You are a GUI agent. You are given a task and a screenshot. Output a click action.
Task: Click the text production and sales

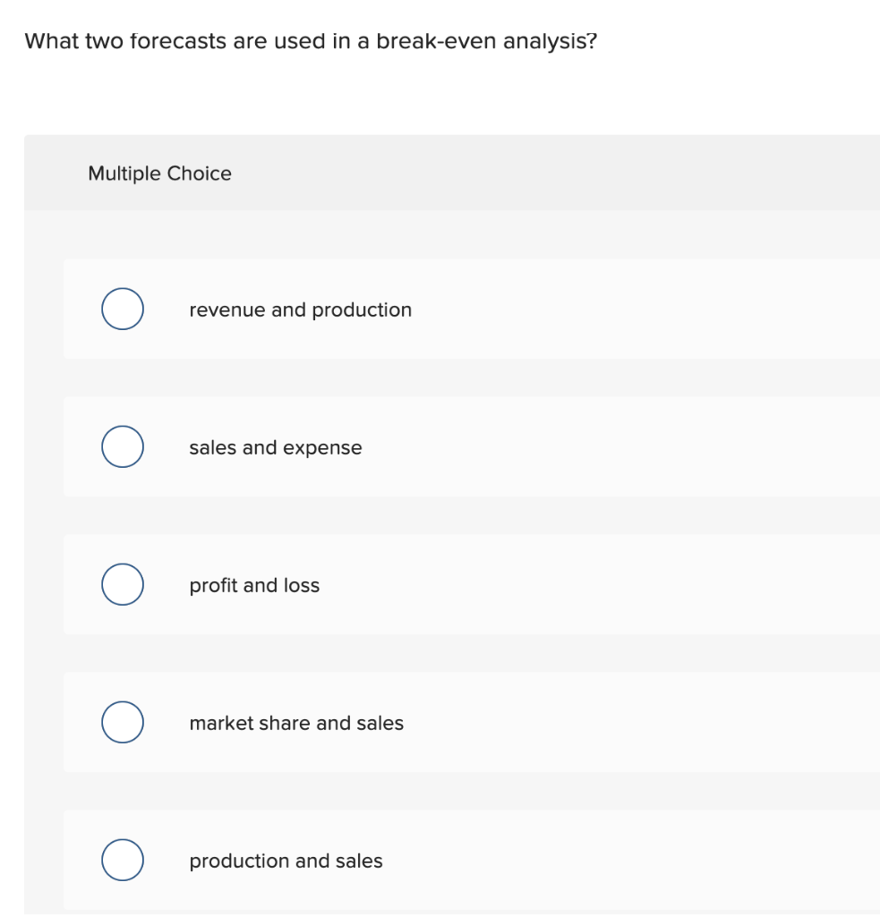(x=286, y=861)
